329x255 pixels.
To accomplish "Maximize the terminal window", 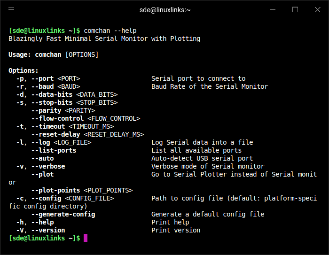I will click(x=295, y=9).
